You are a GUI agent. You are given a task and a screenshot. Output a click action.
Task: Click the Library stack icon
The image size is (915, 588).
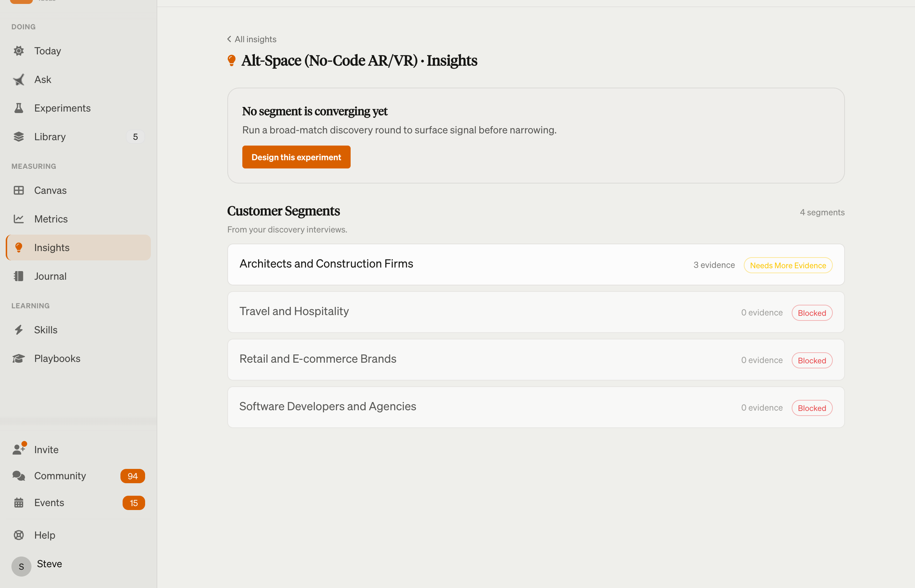point(19,137)
